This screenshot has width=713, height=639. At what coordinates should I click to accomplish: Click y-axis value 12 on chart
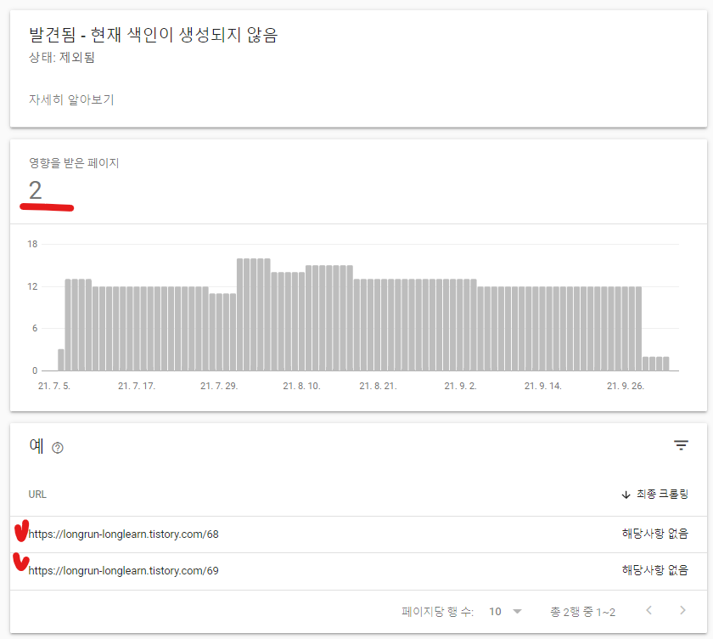pos(32,286)
